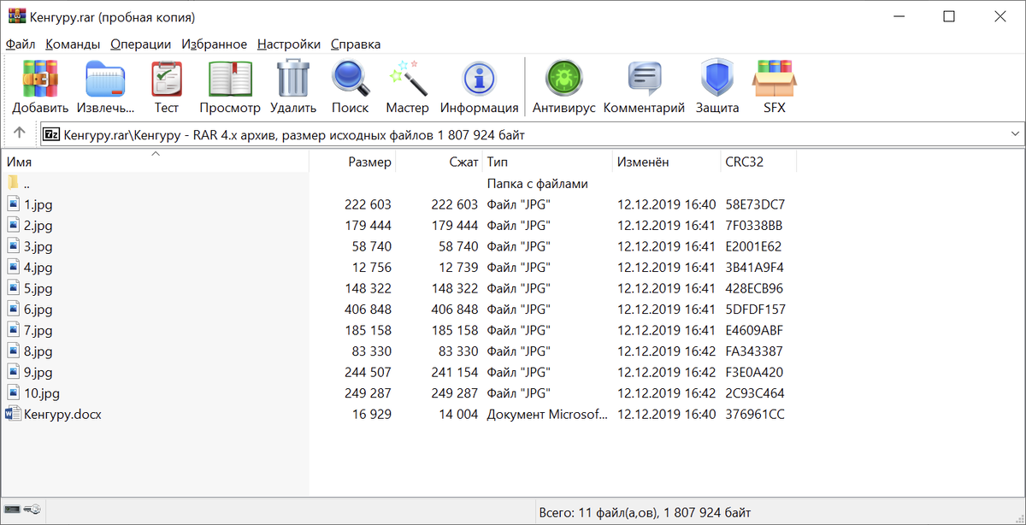
Task: Launch the Мастер wizard wand icon
Action: 407,79
